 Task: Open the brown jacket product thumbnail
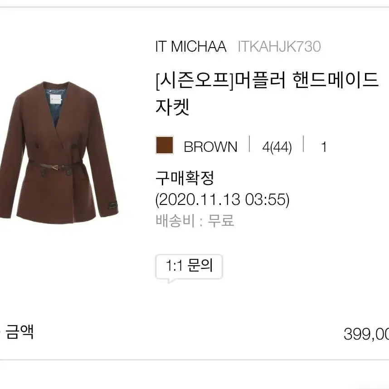[59, 153]
